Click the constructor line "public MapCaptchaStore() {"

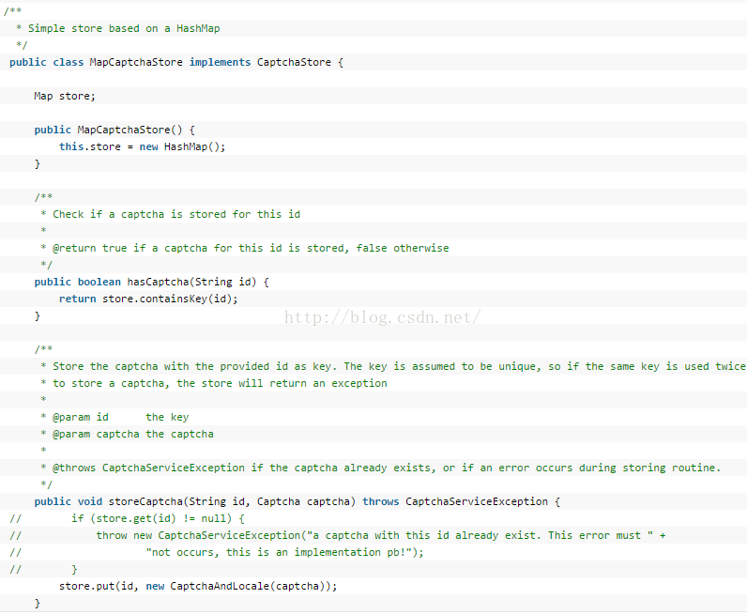(114, 130)
